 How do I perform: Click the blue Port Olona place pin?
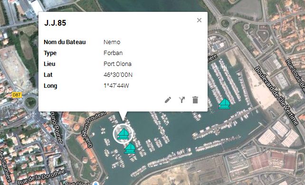[x=95, y=184]
